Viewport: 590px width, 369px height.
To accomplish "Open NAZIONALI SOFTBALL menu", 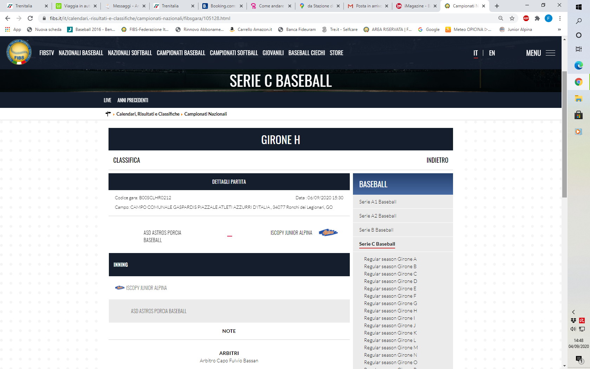I will click(x=130, y=53).
